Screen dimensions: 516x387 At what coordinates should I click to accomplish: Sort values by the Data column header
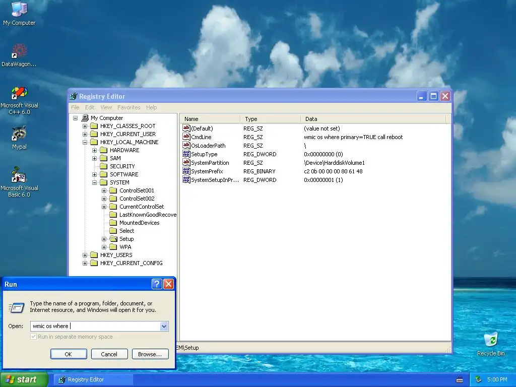(x=373, y=119)
